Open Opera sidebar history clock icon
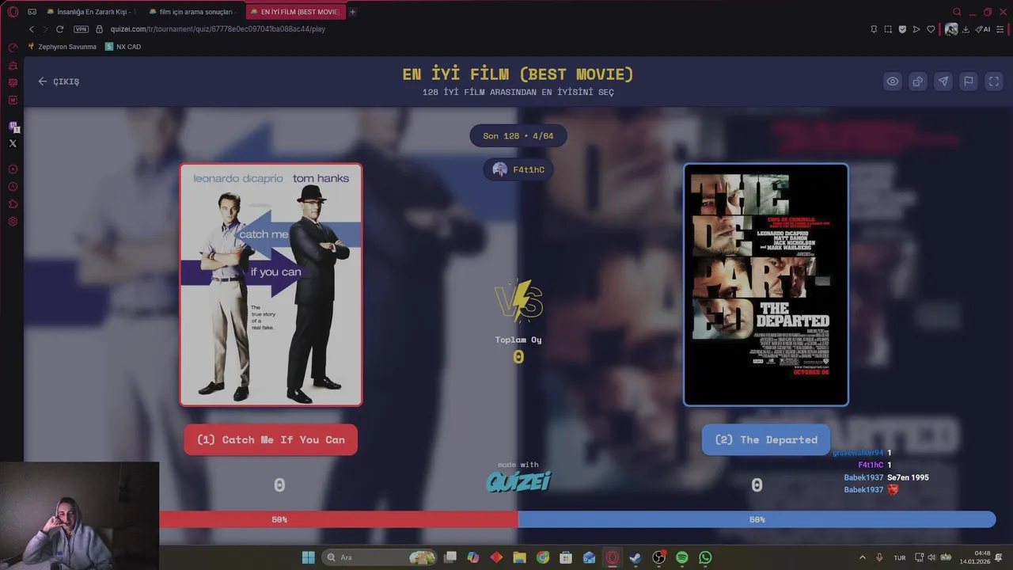1013x570 pixels. (x=13, y=187)
